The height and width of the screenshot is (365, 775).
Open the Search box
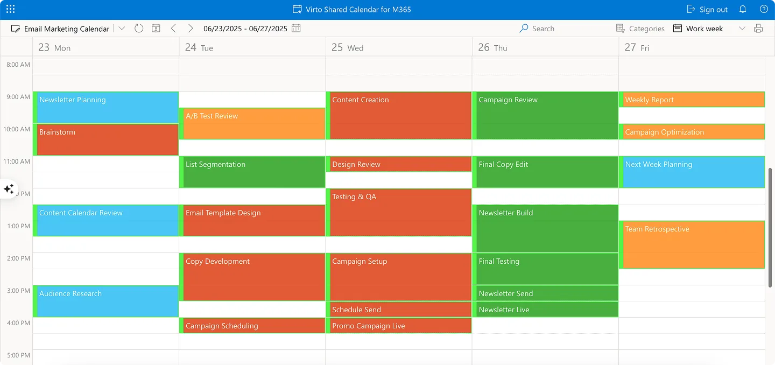tap(537, 28)
